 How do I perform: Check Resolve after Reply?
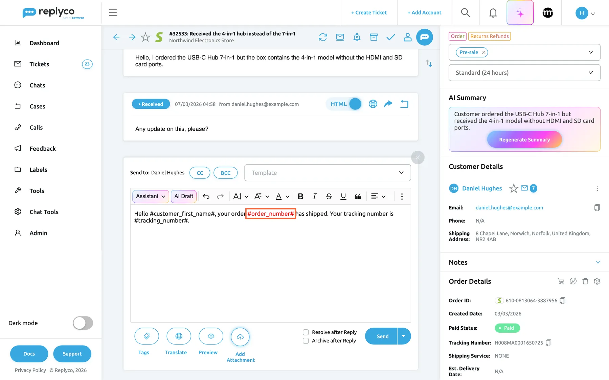[306, 332]
